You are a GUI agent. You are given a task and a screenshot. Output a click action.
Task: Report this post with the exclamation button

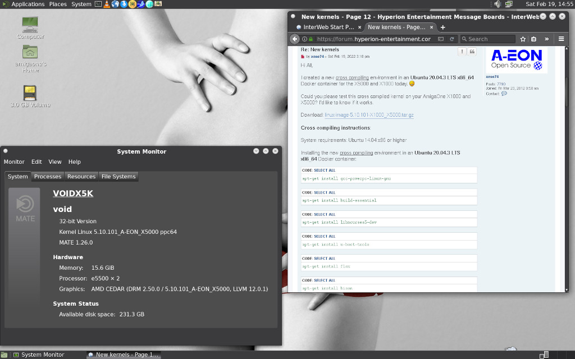[462, 52]
